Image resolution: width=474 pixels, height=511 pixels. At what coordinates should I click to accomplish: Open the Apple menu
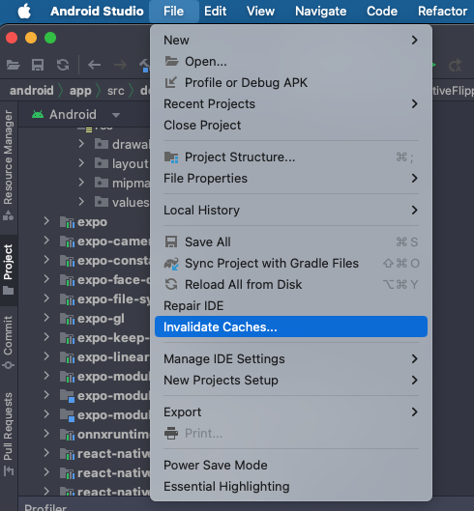tap(24, 11)
